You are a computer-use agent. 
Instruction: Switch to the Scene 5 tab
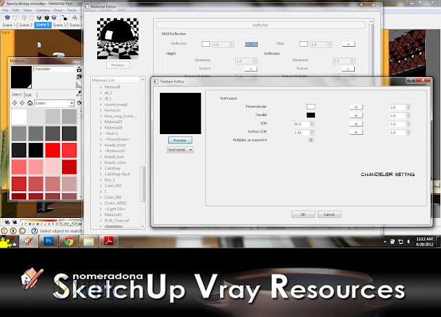point(43,25)
